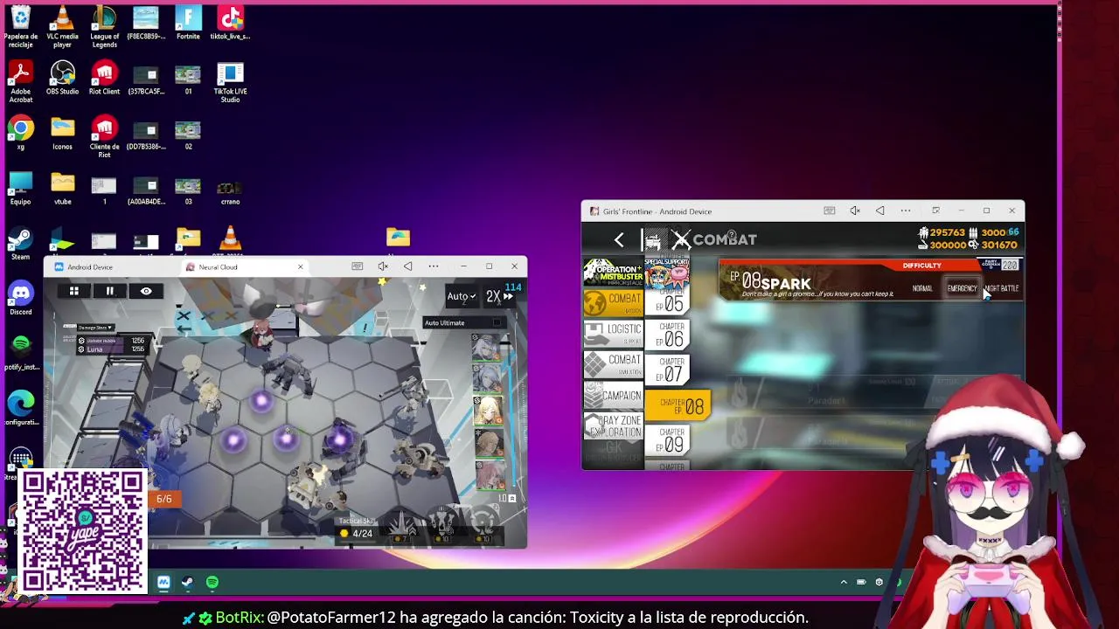
Task: Open the VLC media player desktop shortcut
Action: tap(62, 26)
